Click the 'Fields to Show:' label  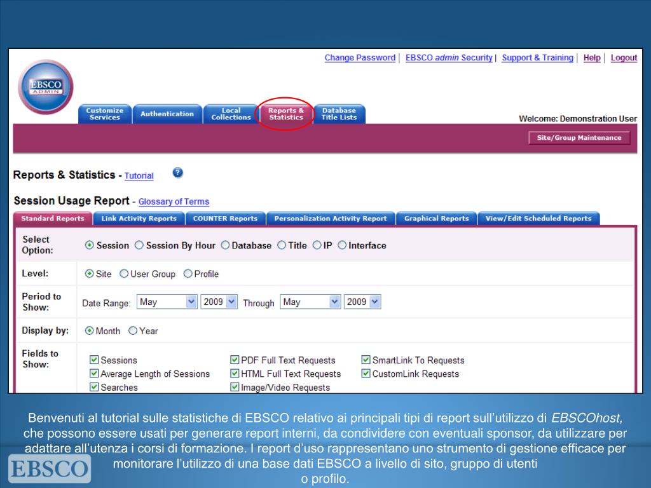click(x=40, y=358)
